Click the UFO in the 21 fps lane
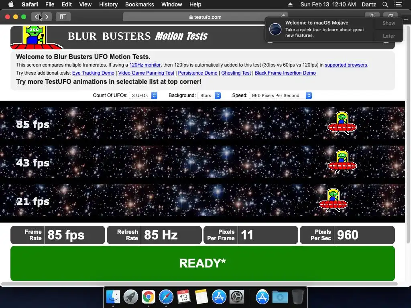The width and height of the screenshot is (411, 308). 333,200
